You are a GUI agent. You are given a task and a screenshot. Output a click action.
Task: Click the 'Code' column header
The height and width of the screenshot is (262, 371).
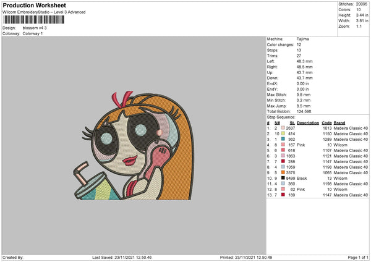coord(326,123)
